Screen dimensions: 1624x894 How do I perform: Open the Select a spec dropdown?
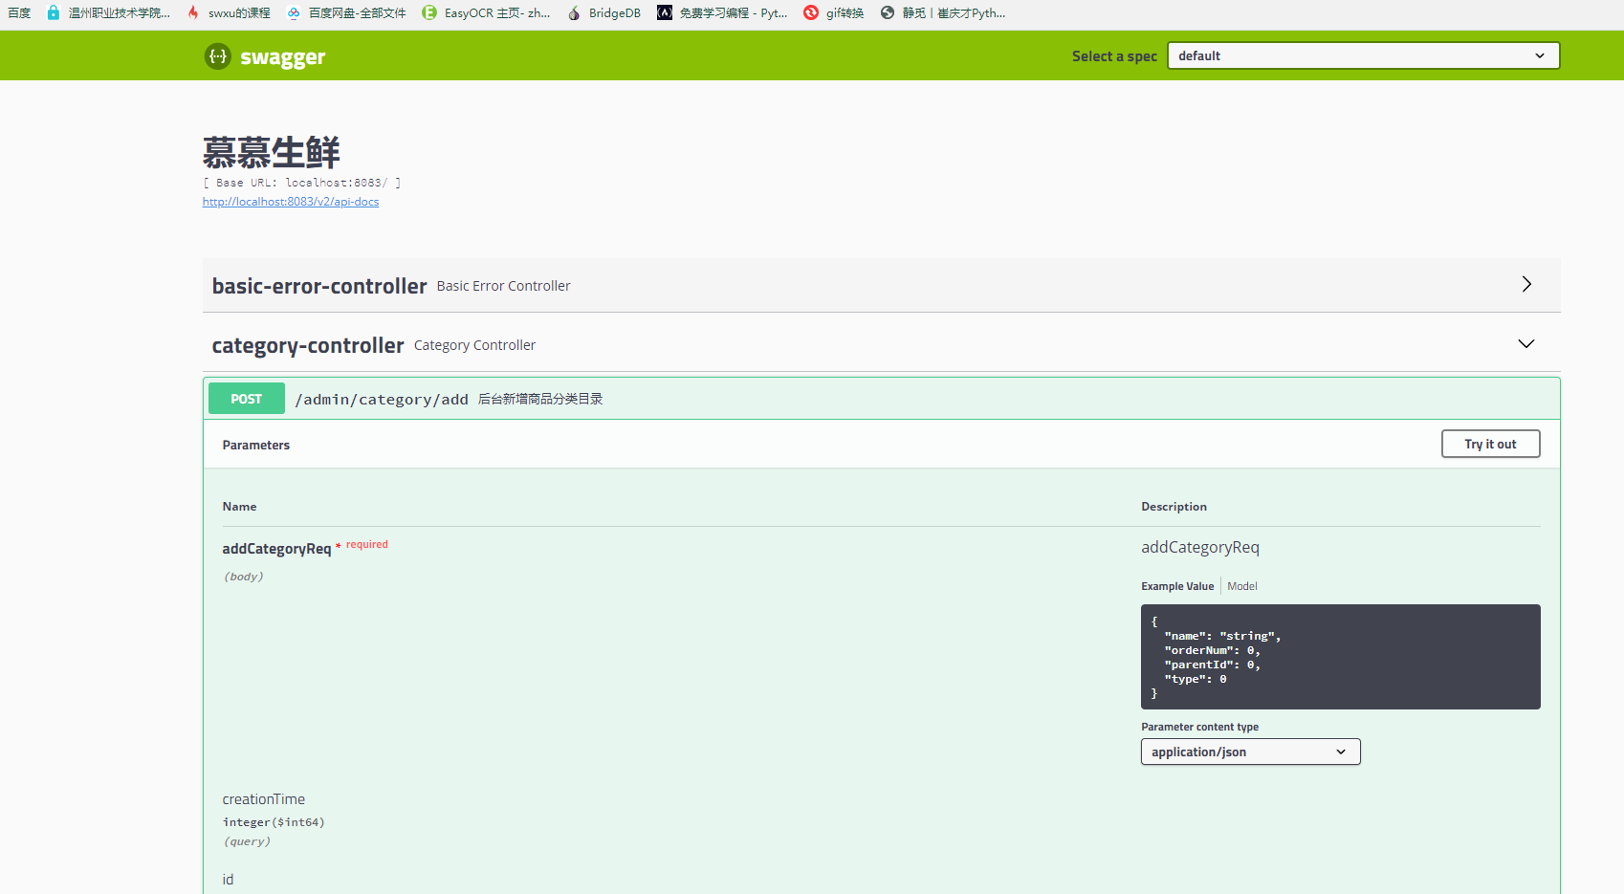1363,55
